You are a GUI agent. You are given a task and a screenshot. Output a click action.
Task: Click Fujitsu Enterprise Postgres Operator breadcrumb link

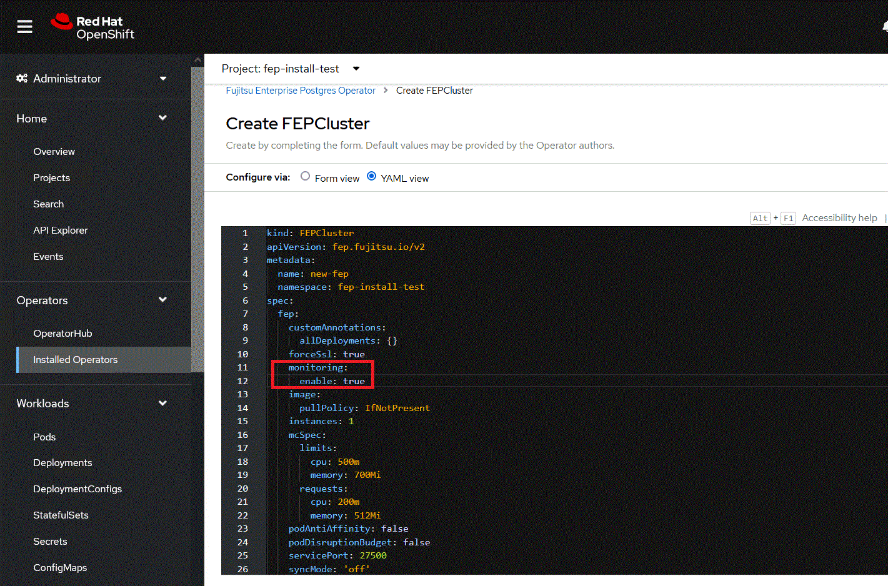click(x=301, y=91)
